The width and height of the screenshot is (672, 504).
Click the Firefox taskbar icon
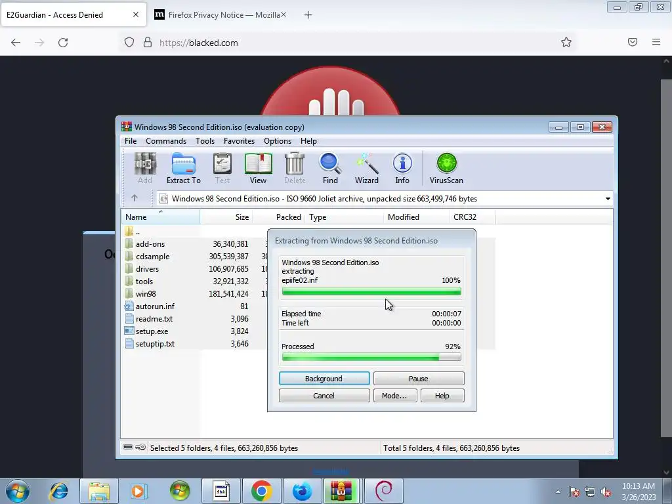tap(302, 491)
